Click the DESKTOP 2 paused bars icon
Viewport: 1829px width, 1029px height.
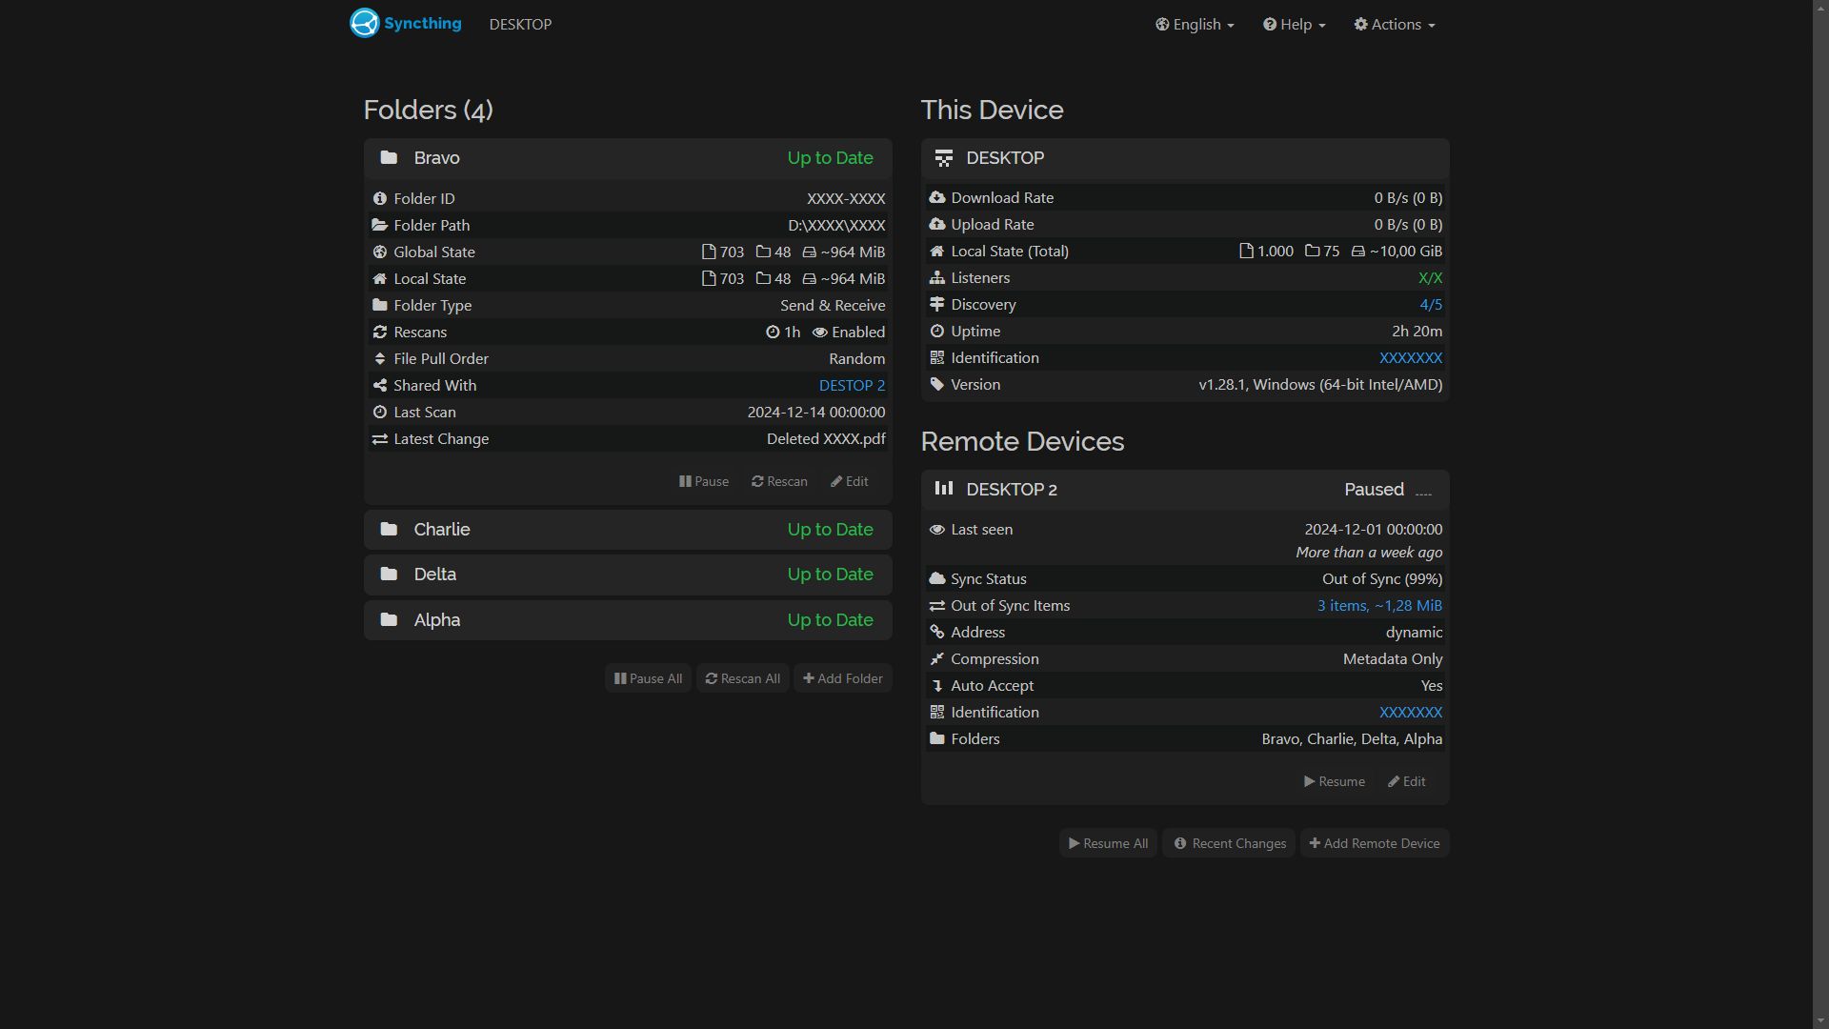pos(944,488)
